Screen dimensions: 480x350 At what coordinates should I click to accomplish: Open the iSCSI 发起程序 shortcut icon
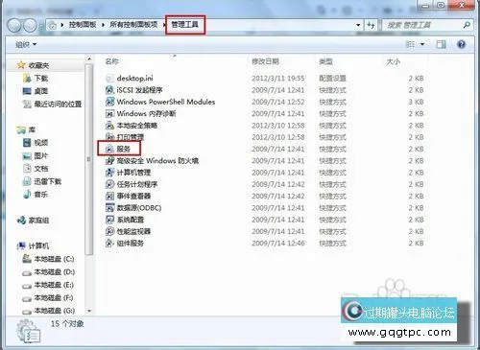click(x=109, y=90)
